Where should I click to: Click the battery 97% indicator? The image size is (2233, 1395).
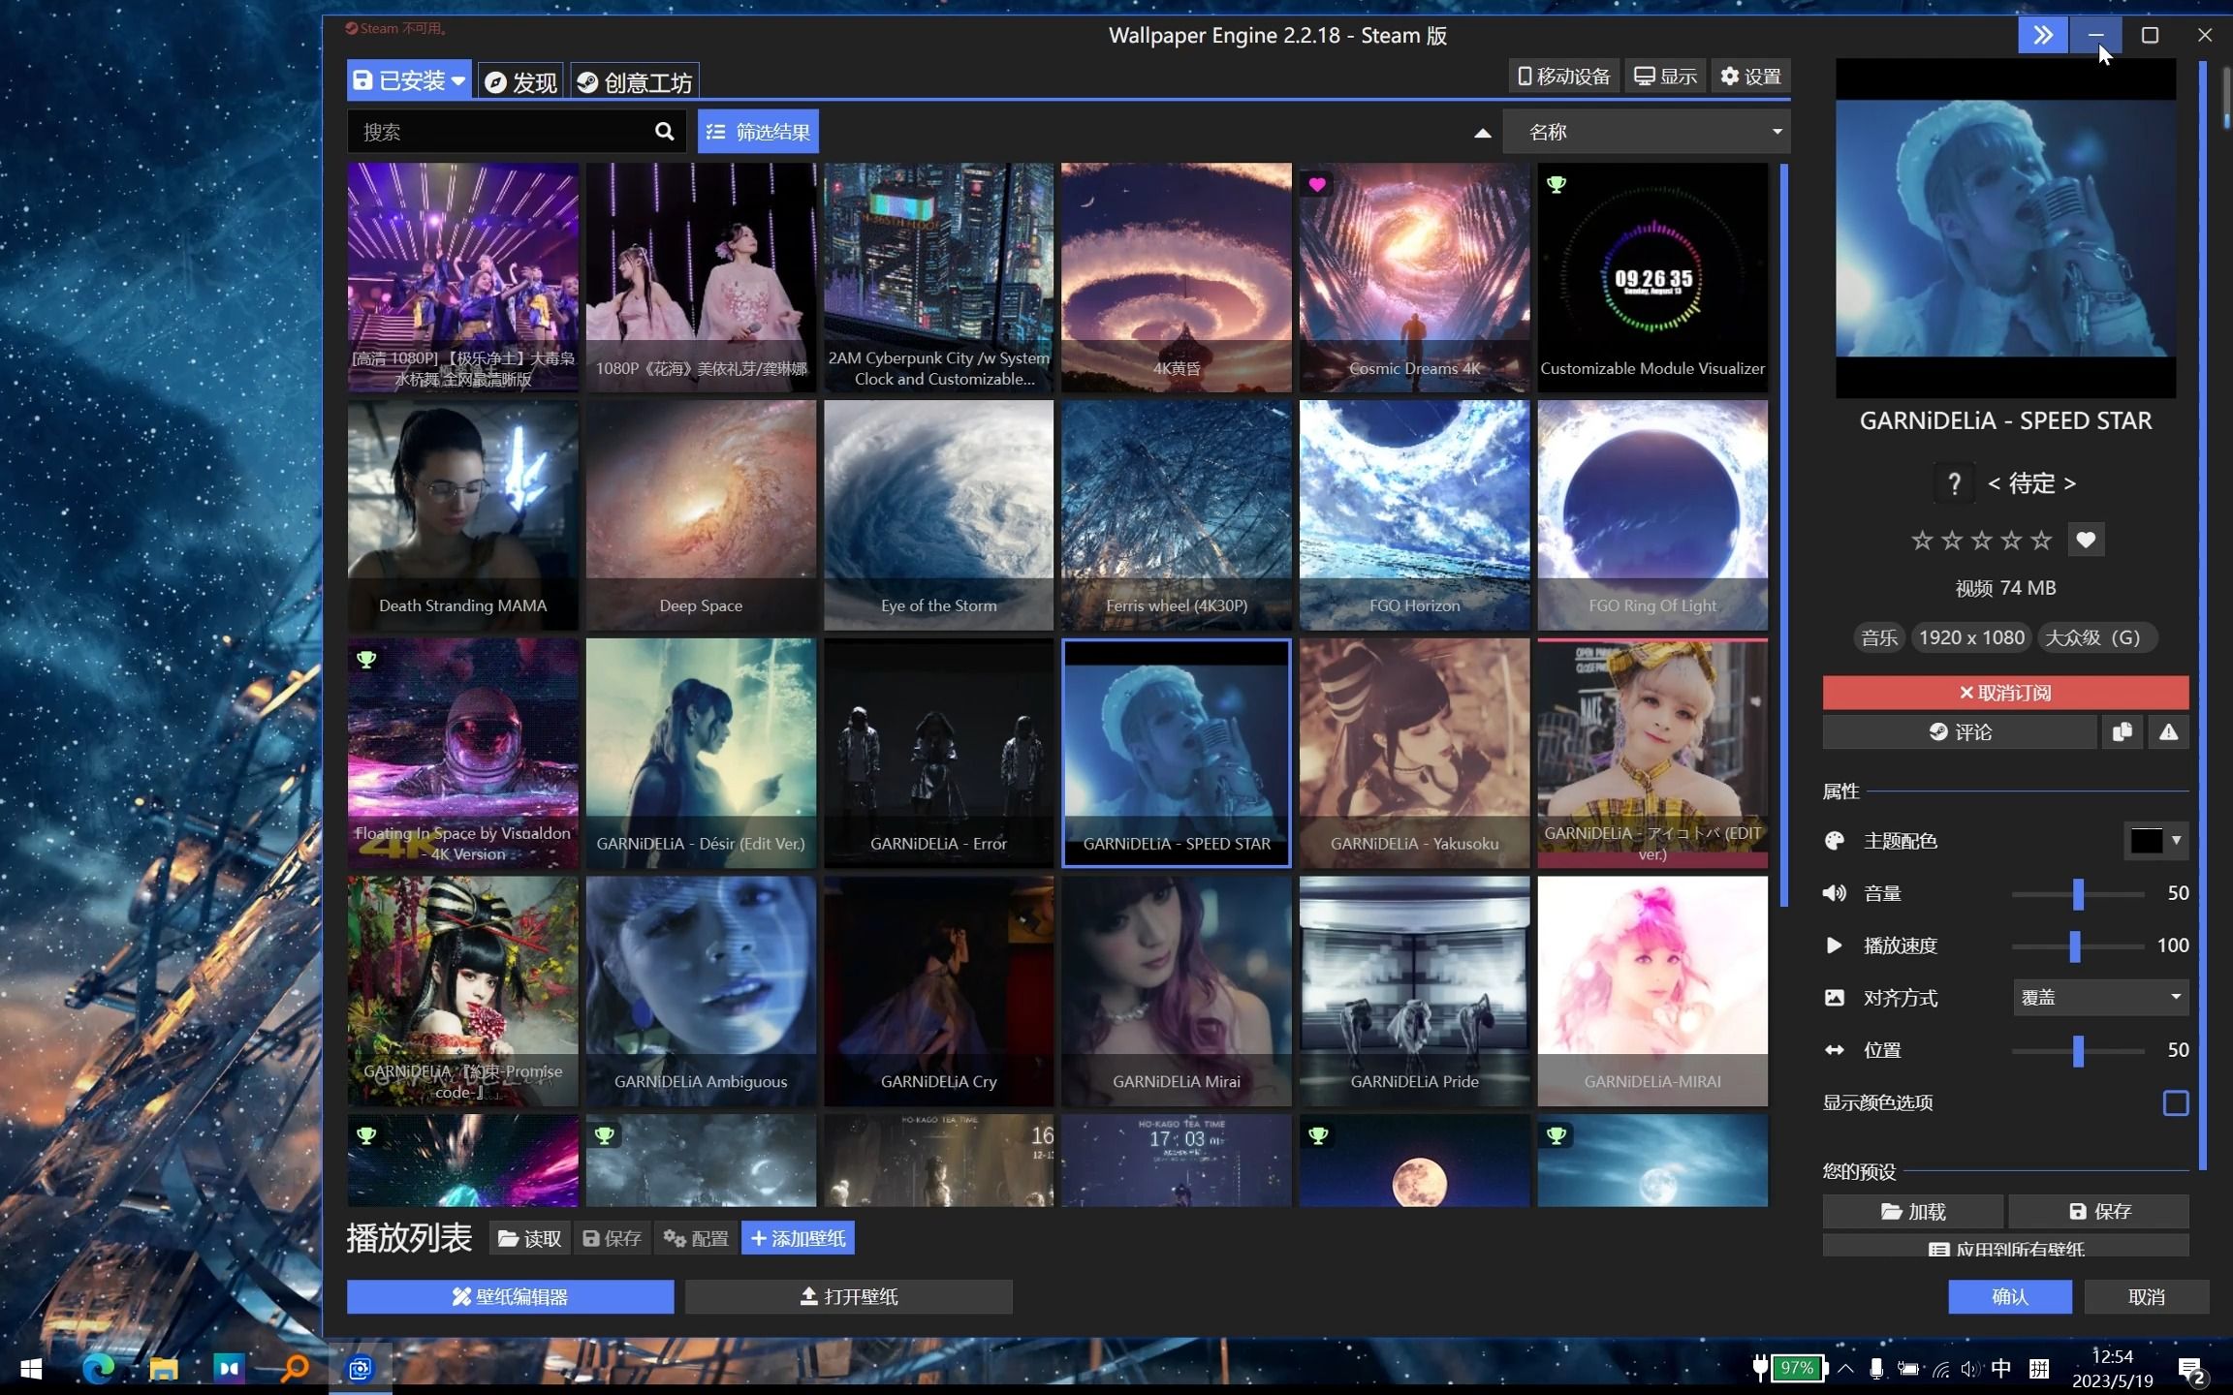click(1796, 1368)
